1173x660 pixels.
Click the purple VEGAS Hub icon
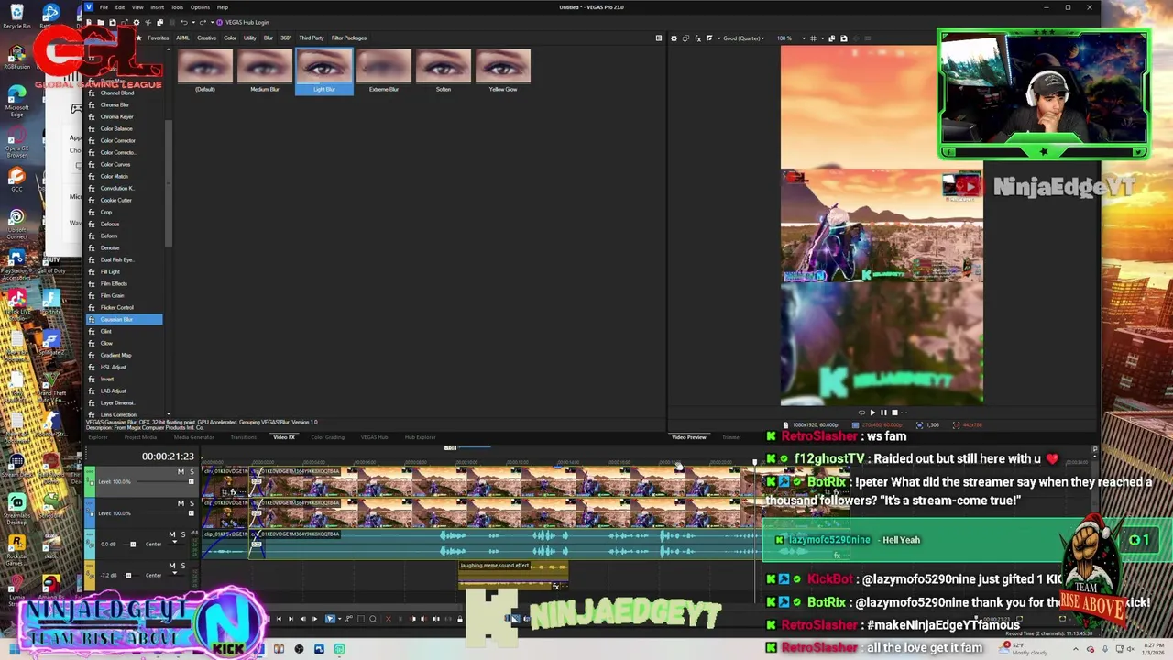(220, 22)
